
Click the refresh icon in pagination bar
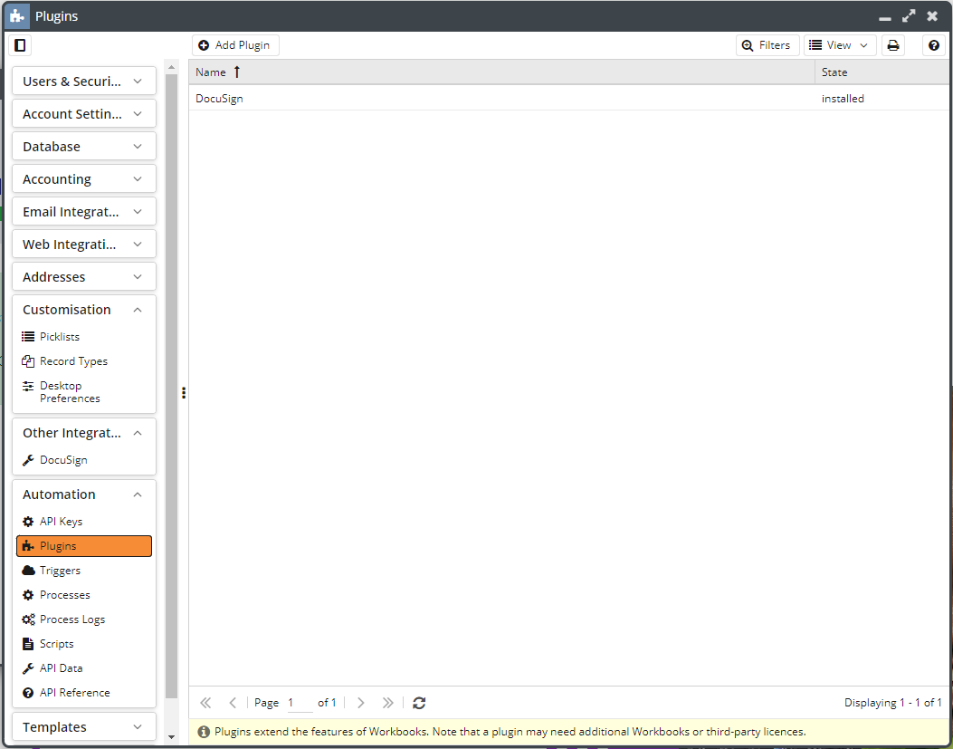(419, 703)
